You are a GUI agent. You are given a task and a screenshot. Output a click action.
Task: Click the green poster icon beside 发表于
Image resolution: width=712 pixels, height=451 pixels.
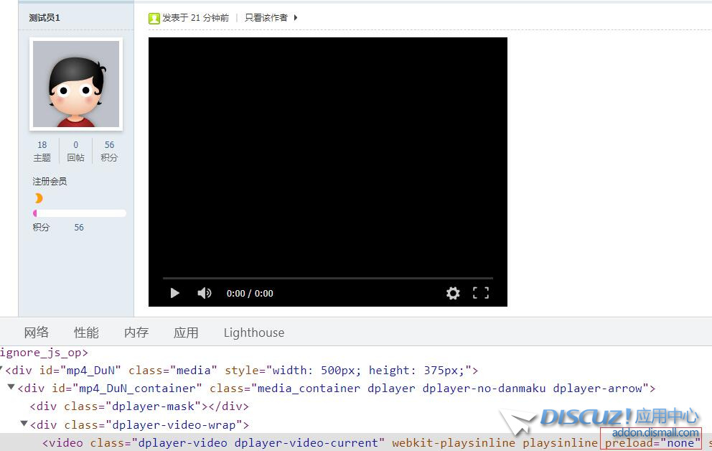[x=154, y=18]
